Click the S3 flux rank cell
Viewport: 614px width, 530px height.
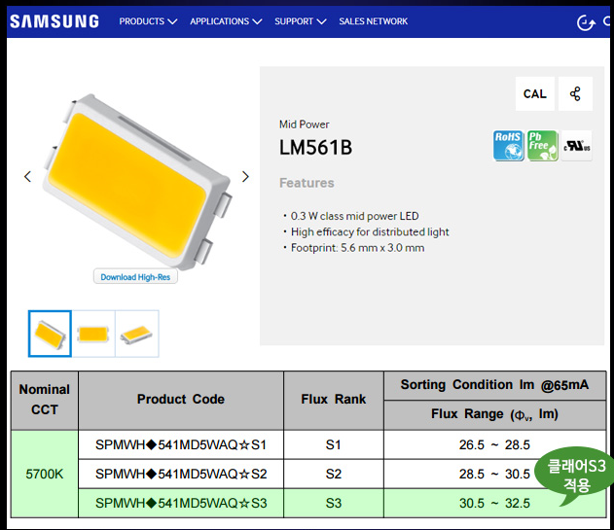click(334, 503)
